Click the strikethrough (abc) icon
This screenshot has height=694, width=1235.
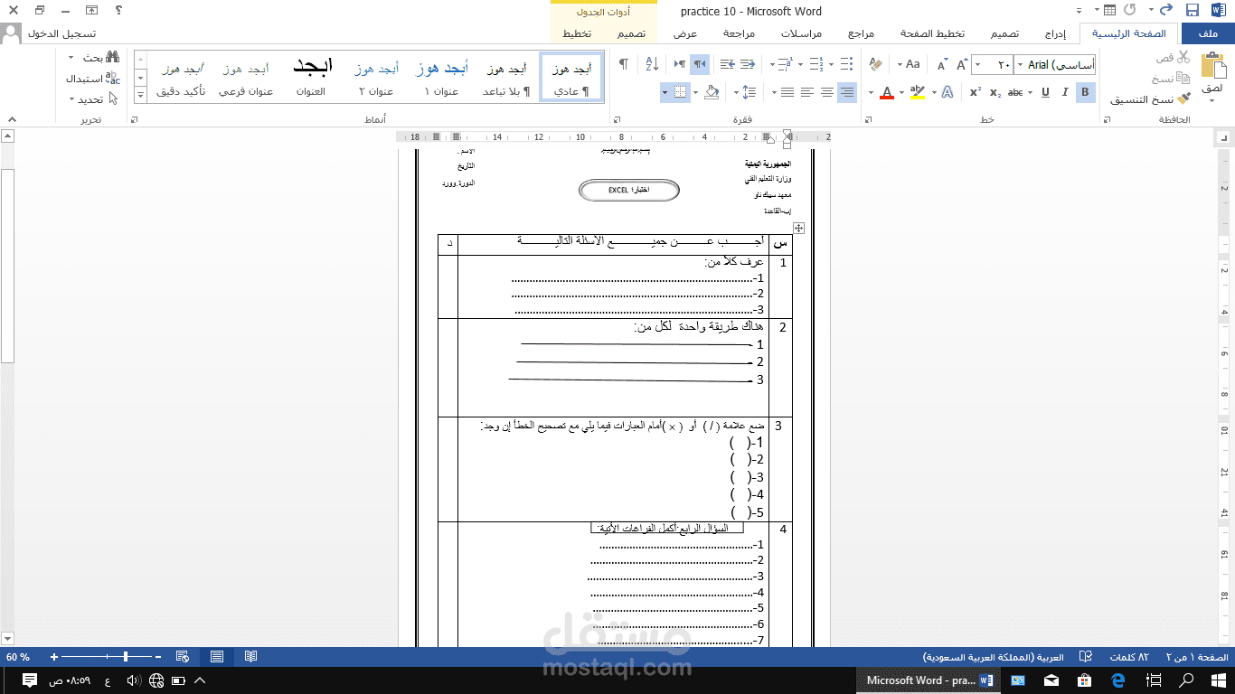pos(1015,91)
